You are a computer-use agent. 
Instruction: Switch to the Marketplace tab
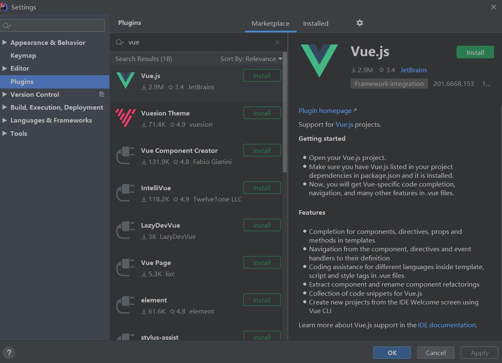click(x=270, y=23)
